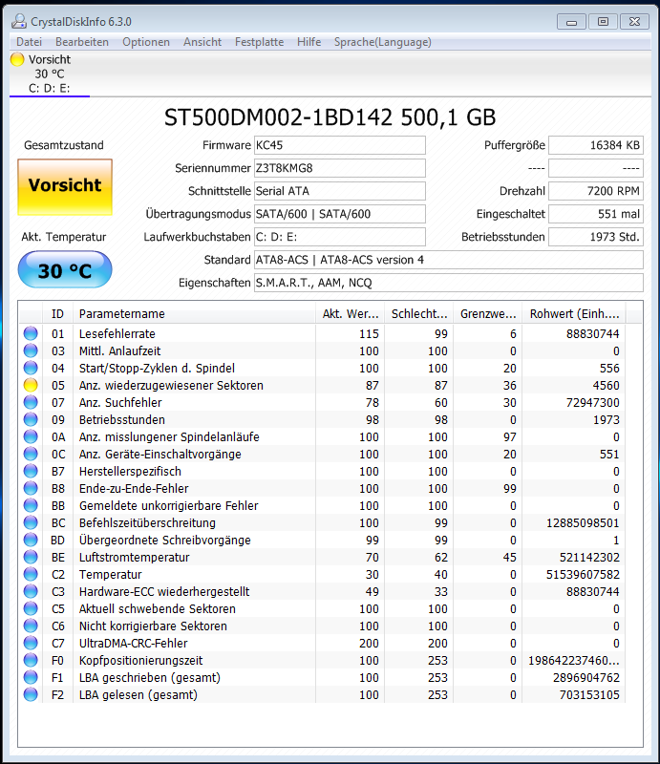The image size is (660, 764).
Task: Click yellow orb for Anz. wiederzugewiesener Sektoren
Action: coord(31,386)
